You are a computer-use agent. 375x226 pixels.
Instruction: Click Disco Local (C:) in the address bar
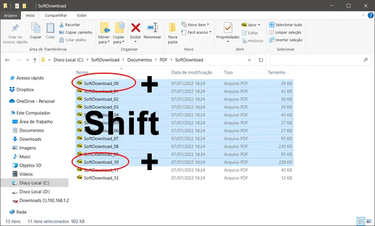[x=69, y=60]
